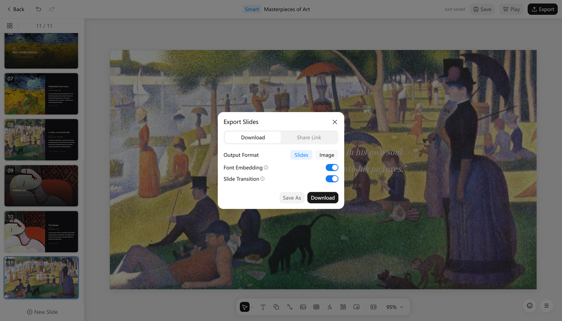Viewport: 562px width, 321px height.
Task: Click the undo arrow
Action: pyautogui.click(x=39, y=9)
